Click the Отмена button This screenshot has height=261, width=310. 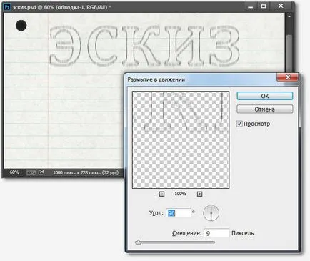pos(265,109)
